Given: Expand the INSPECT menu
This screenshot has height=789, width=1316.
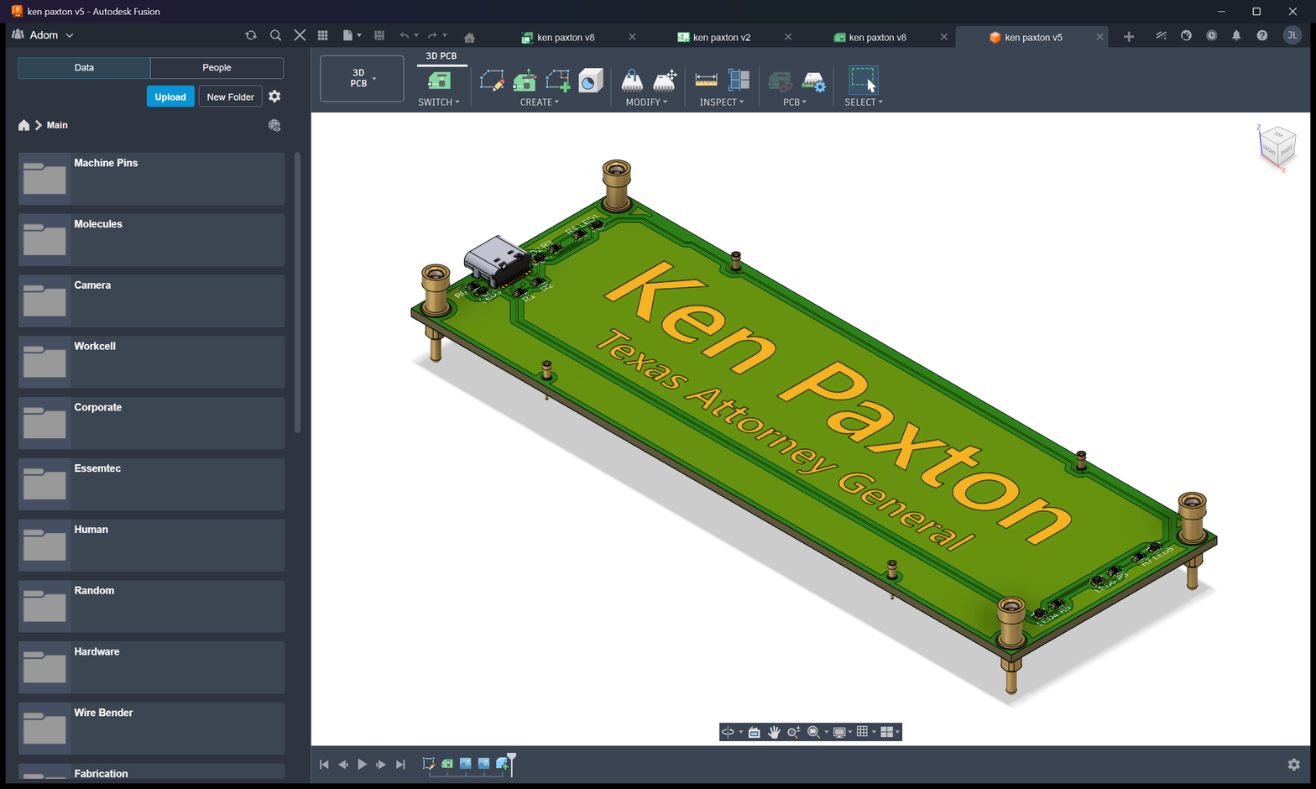Looking at the screenshot, I should 722,102.
